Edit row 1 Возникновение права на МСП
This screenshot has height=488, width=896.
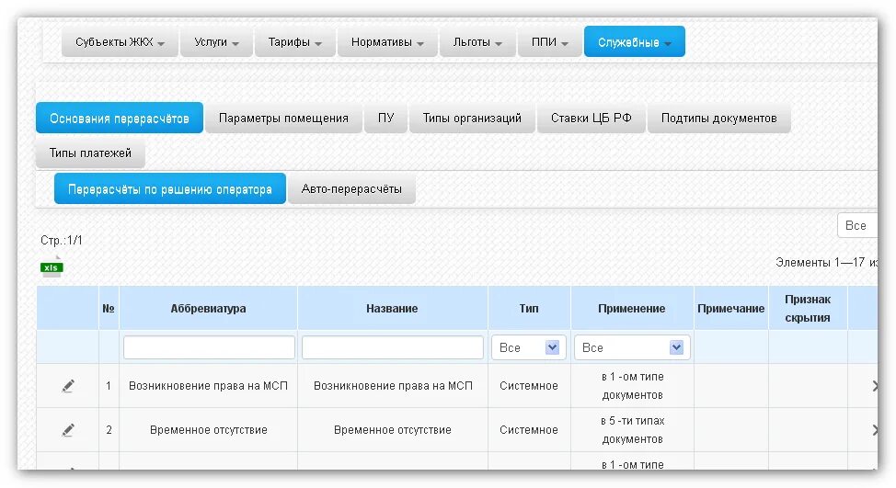click(68, 386)
